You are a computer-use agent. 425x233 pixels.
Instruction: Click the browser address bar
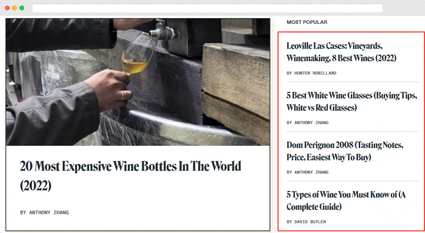(207, 8)
